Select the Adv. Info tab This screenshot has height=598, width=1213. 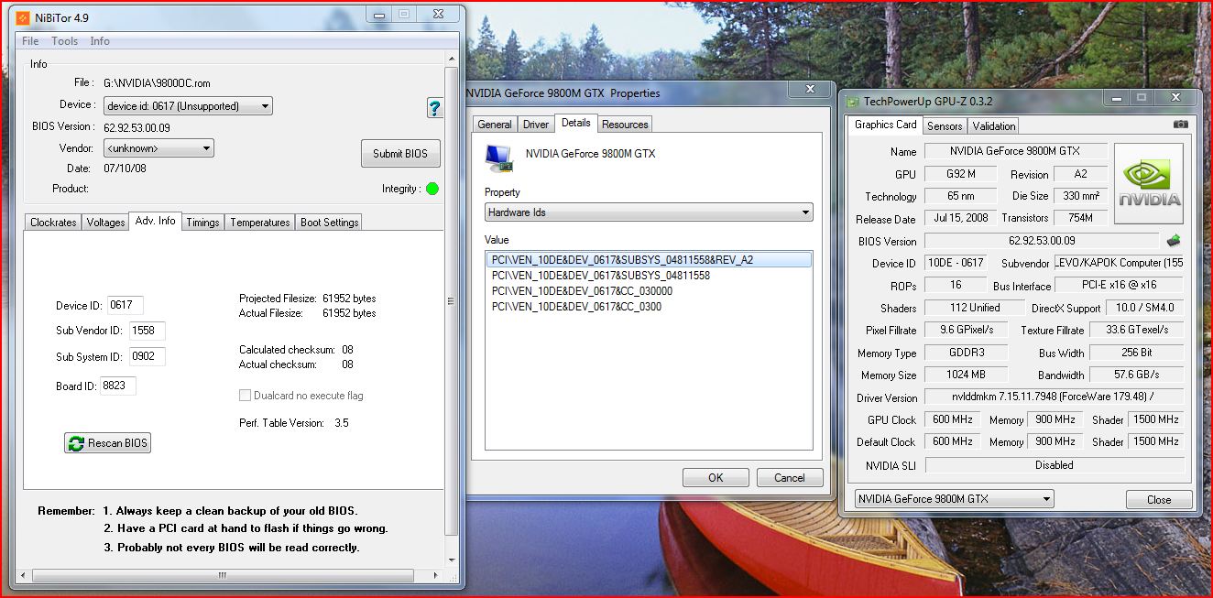point(155,221)
